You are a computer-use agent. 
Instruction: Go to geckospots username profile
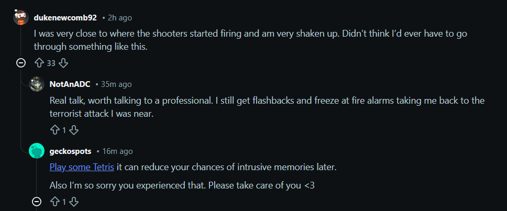(x=70, y=151)
